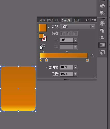The width and height of the screenshot is (110, 129).
Task: Click the center point of the rectangle
Action: pos(18,89)
